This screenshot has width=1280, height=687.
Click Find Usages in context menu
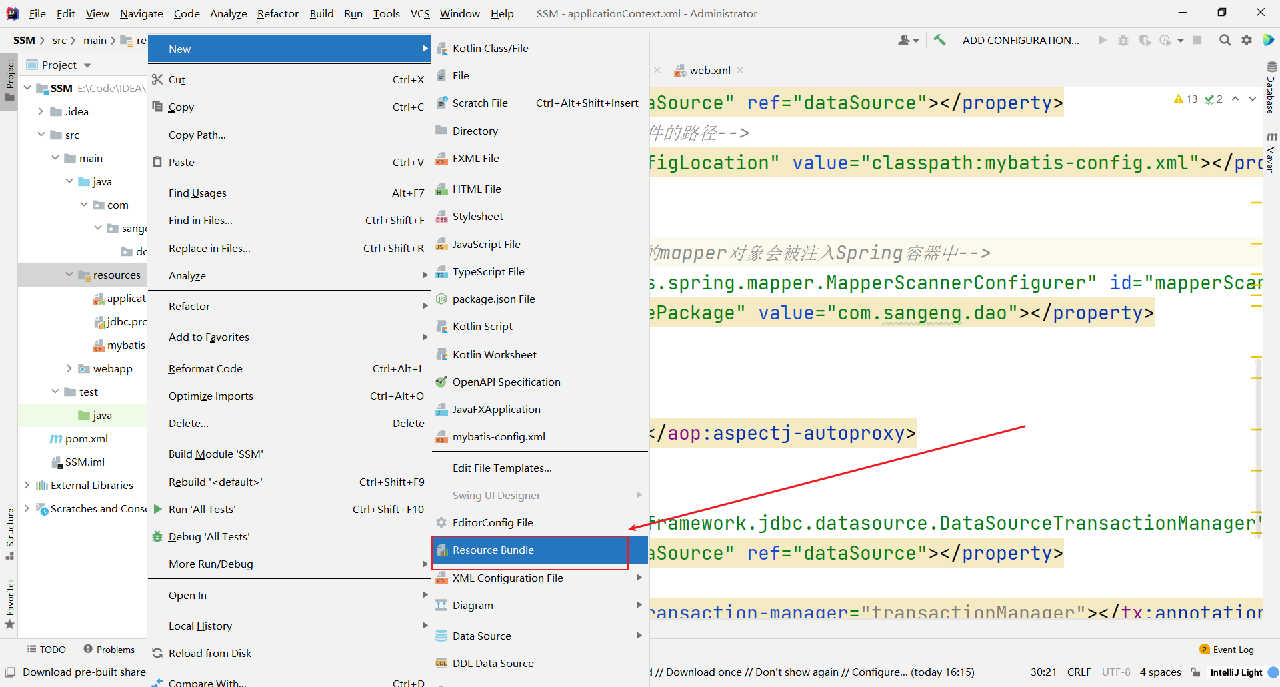[289, 193]
